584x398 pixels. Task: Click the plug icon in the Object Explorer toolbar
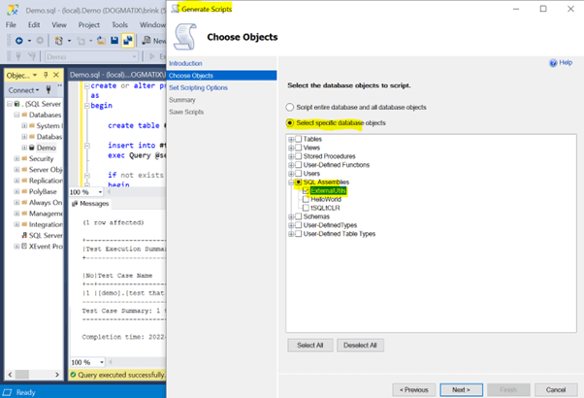(49, 90)
